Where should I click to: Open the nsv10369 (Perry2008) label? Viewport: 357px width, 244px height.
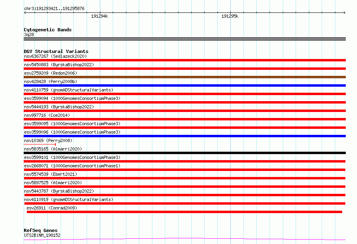click(48, 140)
